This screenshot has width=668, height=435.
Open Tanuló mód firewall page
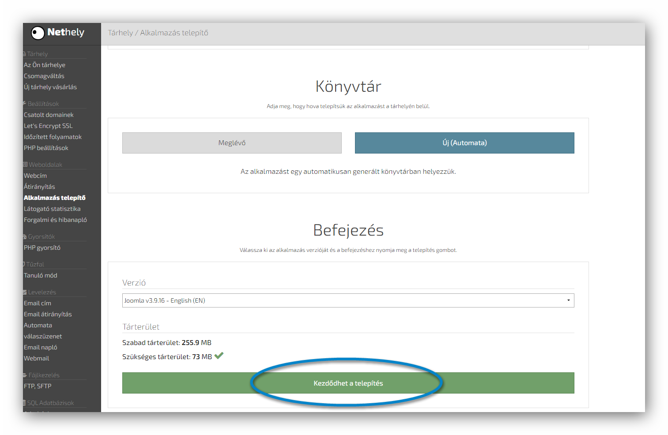pyautogui.click(x=41, y=275)
